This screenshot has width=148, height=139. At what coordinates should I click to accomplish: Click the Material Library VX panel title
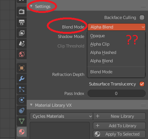coord(53,105)
